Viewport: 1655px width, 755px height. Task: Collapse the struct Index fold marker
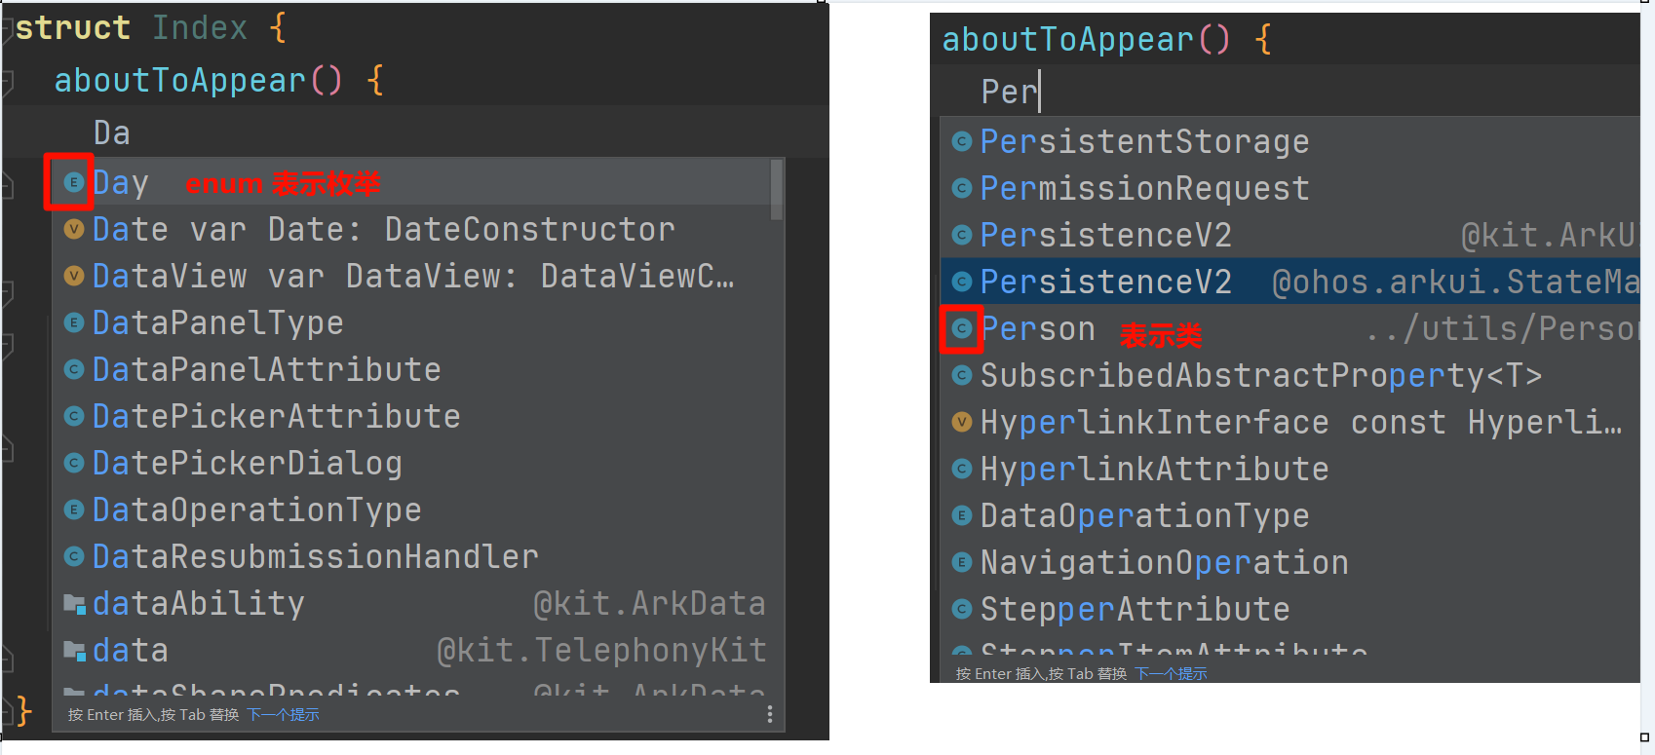click(x=7, y=29)
